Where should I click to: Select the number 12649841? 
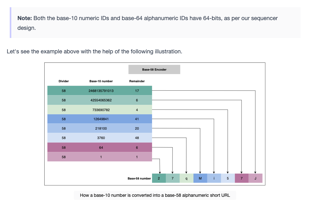pos(101,119)
